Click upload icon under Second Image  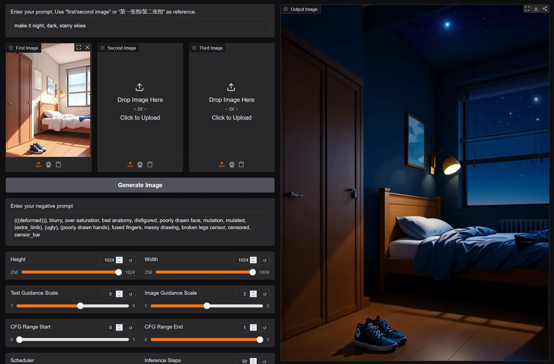pos(130,164)
